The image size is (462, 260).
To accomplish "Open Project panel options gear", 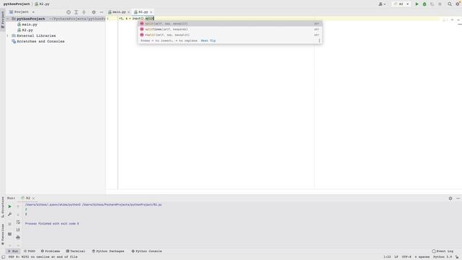I will point(94,12).
